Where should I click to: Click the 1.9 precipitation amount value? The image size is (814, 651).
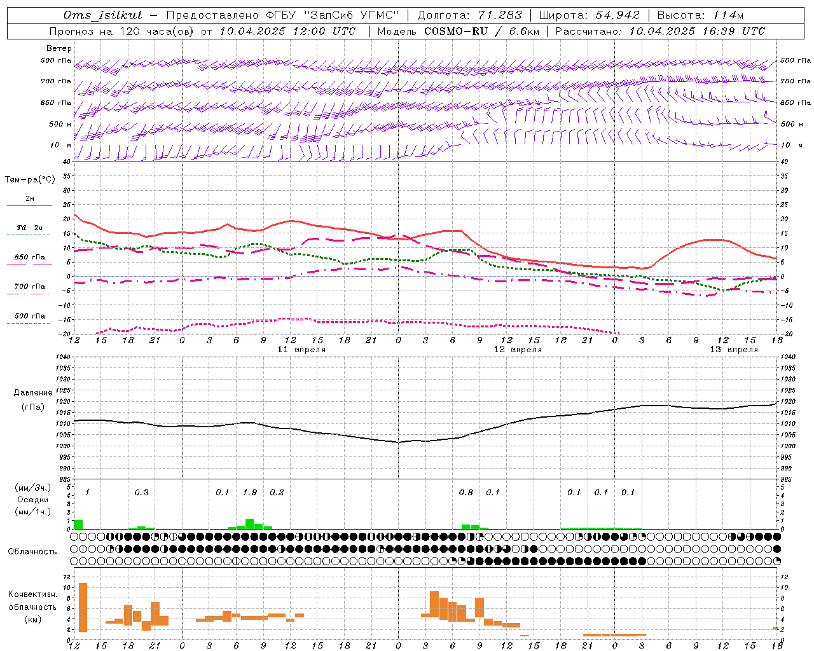coord(250,493)
